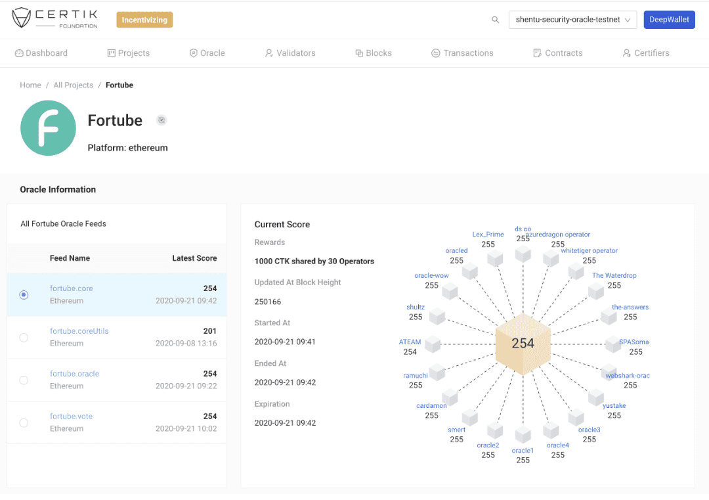The height and width of the screenshot is (500, 709).
Task: Click The Waterdrop operator cube
Action: point(596,291)
